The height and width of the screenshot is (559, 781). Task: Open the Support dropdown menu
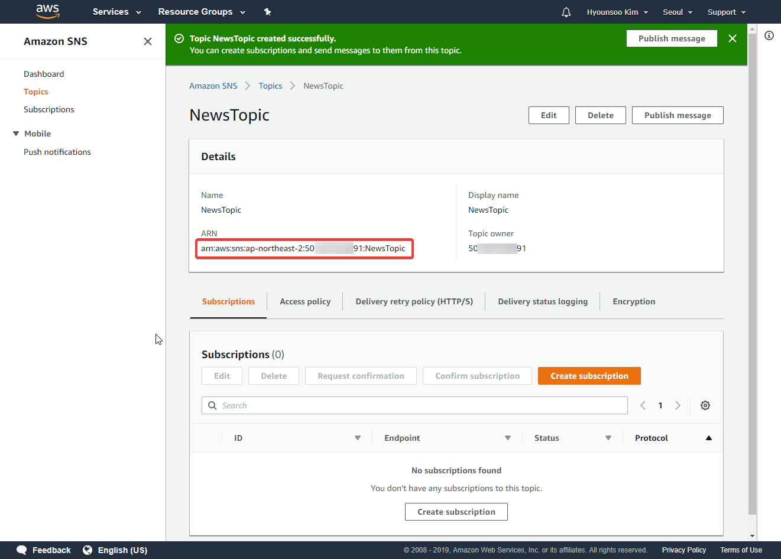727,12
